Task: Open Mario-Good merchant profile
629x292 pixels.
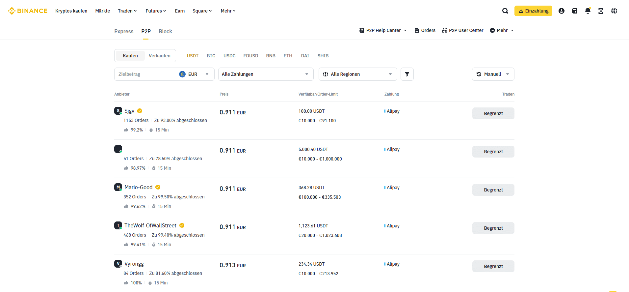Action: (x=139, y=187)
